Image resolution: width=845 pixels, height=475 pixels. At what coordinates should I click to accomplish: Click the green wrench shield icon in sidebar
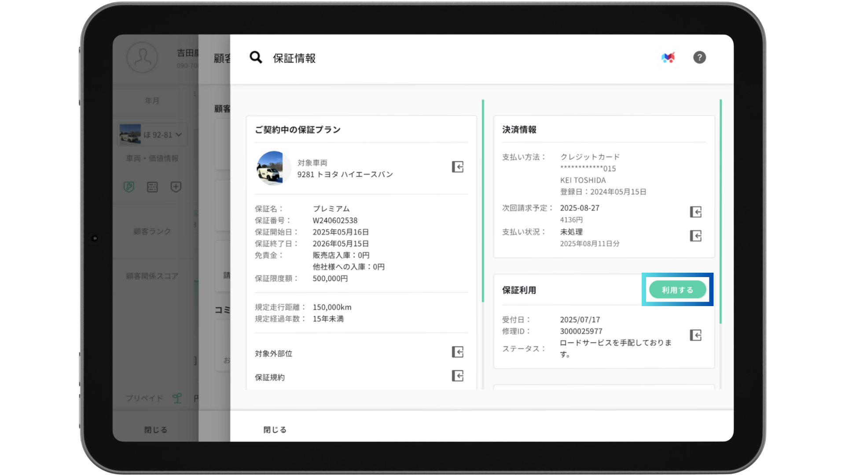pyautogui.click(x=129, y=187)
